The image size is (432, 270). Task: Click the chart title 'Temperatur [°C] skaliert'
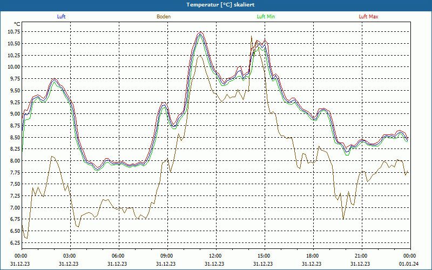click(x=220, y=5)
